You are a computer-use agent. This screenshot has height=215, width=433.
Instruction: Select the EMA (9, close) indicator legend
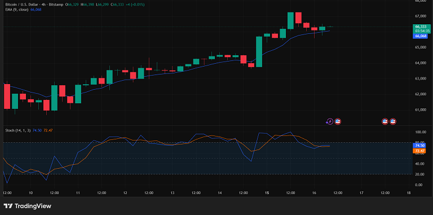(17, 10)
